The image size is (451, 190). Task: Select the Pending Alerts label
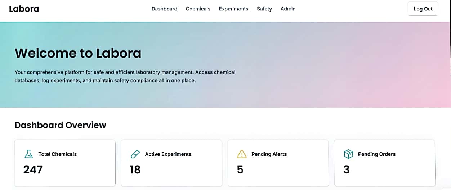(x=269, y=154)
